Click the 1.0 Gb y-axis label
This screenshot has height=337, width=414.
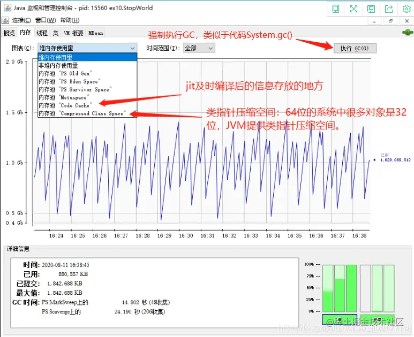click(14, 163)
